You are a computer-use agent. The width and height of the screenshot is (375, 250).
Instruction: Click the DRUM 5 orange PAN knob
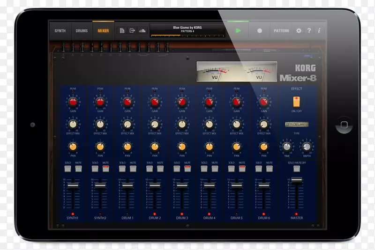click(237, 147)
